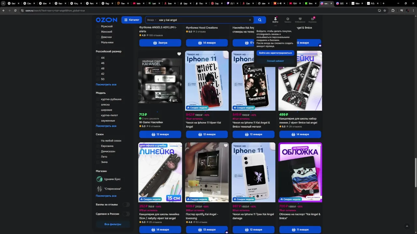
Task: Check the Лето season checkbox
Action: [98, 157]
